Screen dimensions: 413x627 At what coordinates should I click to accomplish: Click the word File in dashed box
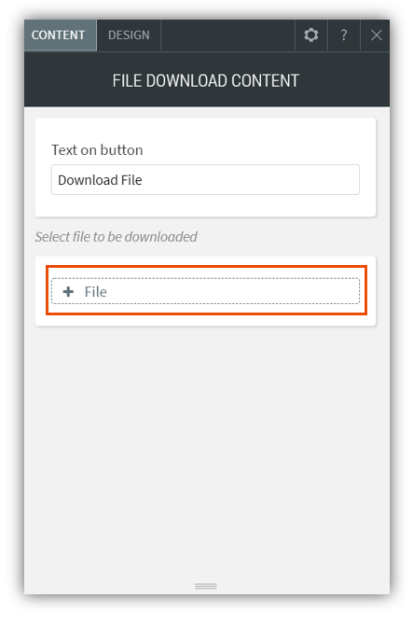(x=95, y=291)
